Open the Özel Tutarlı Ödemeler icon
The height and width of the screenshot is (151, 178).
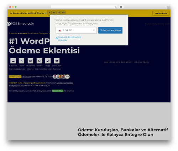(57, 61)
